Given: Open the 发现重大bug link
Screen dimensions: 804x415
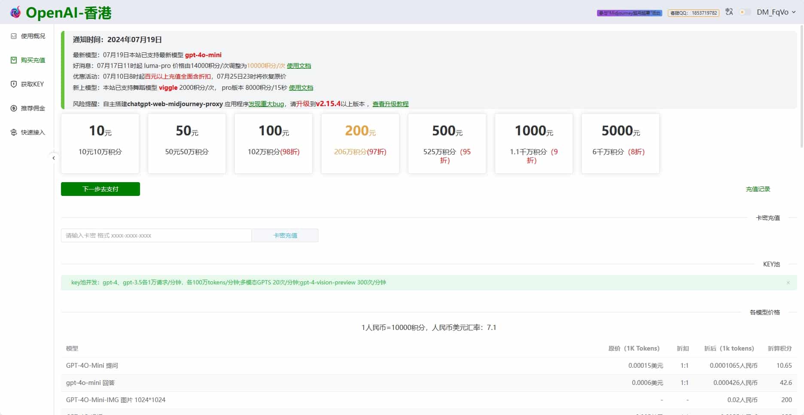Looking at the screenshot, I should click(x=266, y=104).
